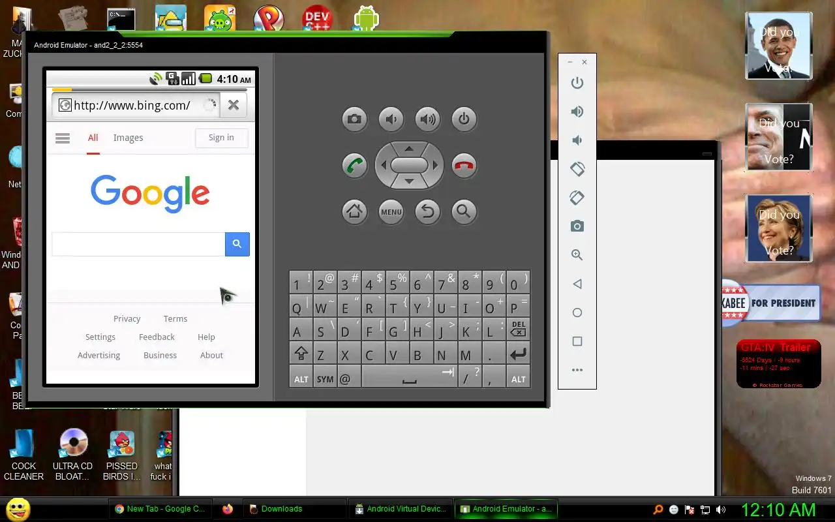This screenshot has width=835, height=522.
Task: Click the emulator search magnifier button
Action: point(464,211)
